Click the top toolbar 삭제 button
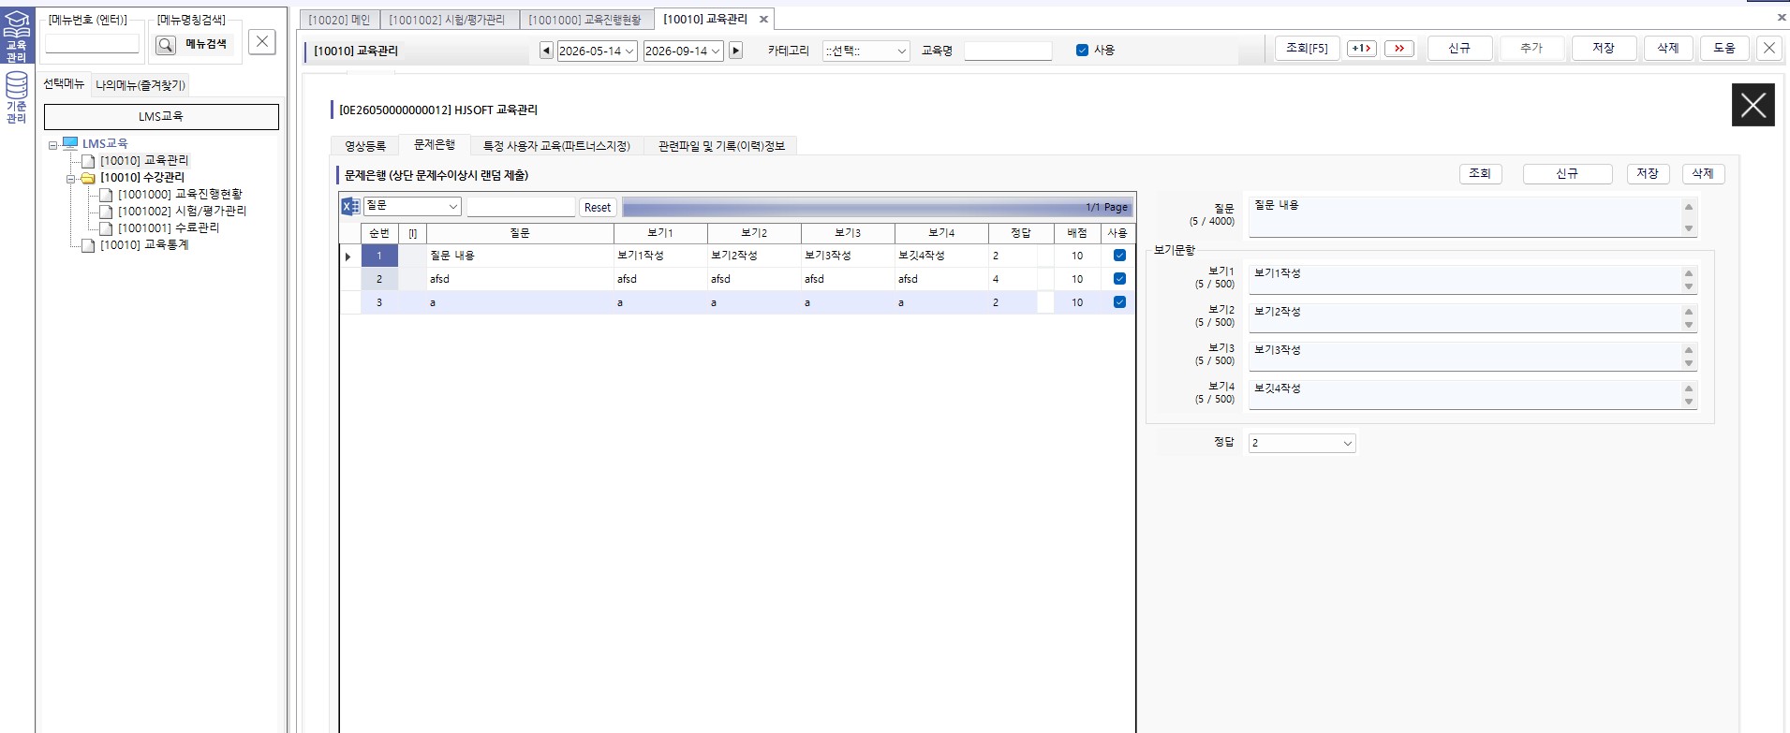 [x=1668, y=49]
